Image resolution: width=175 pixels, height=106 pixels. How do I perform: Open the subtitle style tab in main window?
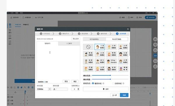point(26,25)
